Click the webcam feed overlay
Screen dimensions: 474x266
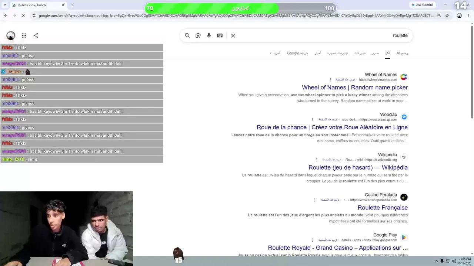(x=67, y=229)
